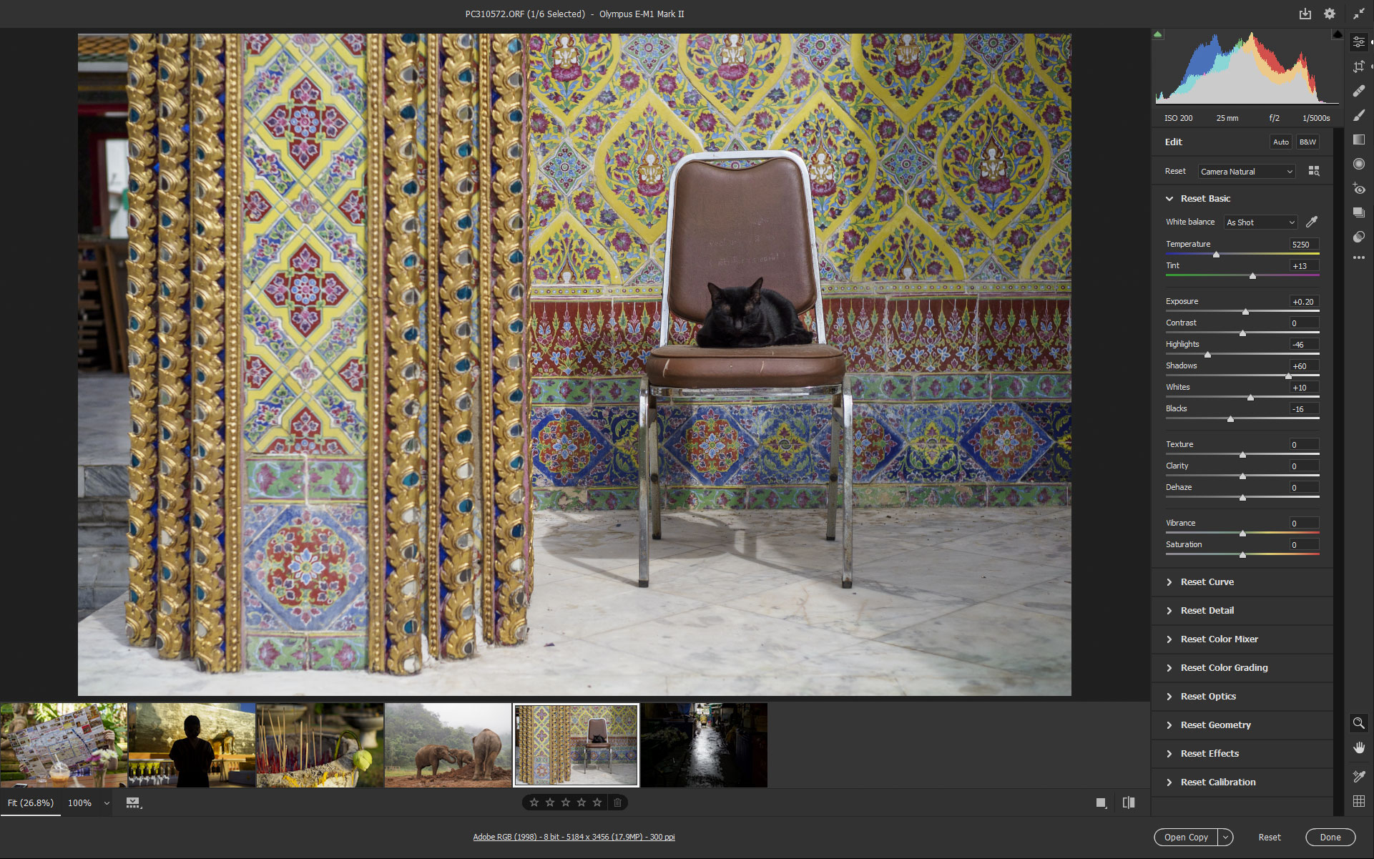Open the Camera Natural profile dropdown
The height and width of the screenshot is (859, 1374).
[x=1246, y=171]
